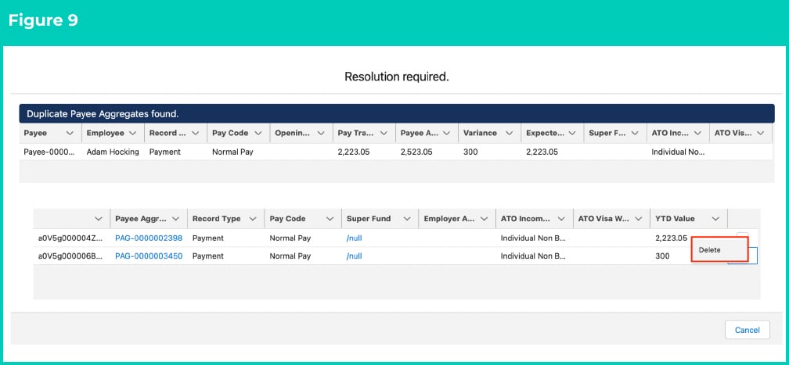Click the 'Duplicate Payee Aggregates found.' banner text
Viewport: 789px width, 365px height.
click(103, 114)
